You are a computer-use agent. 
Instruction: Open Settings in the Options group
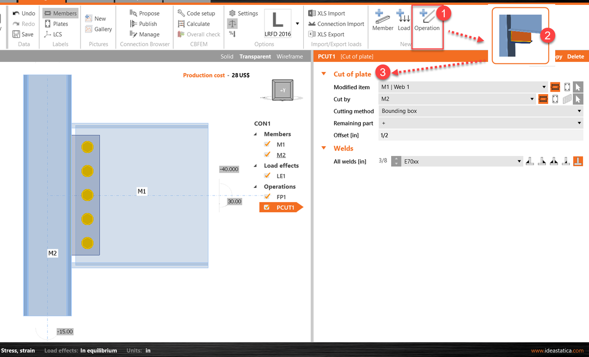[x=243, y=13]
